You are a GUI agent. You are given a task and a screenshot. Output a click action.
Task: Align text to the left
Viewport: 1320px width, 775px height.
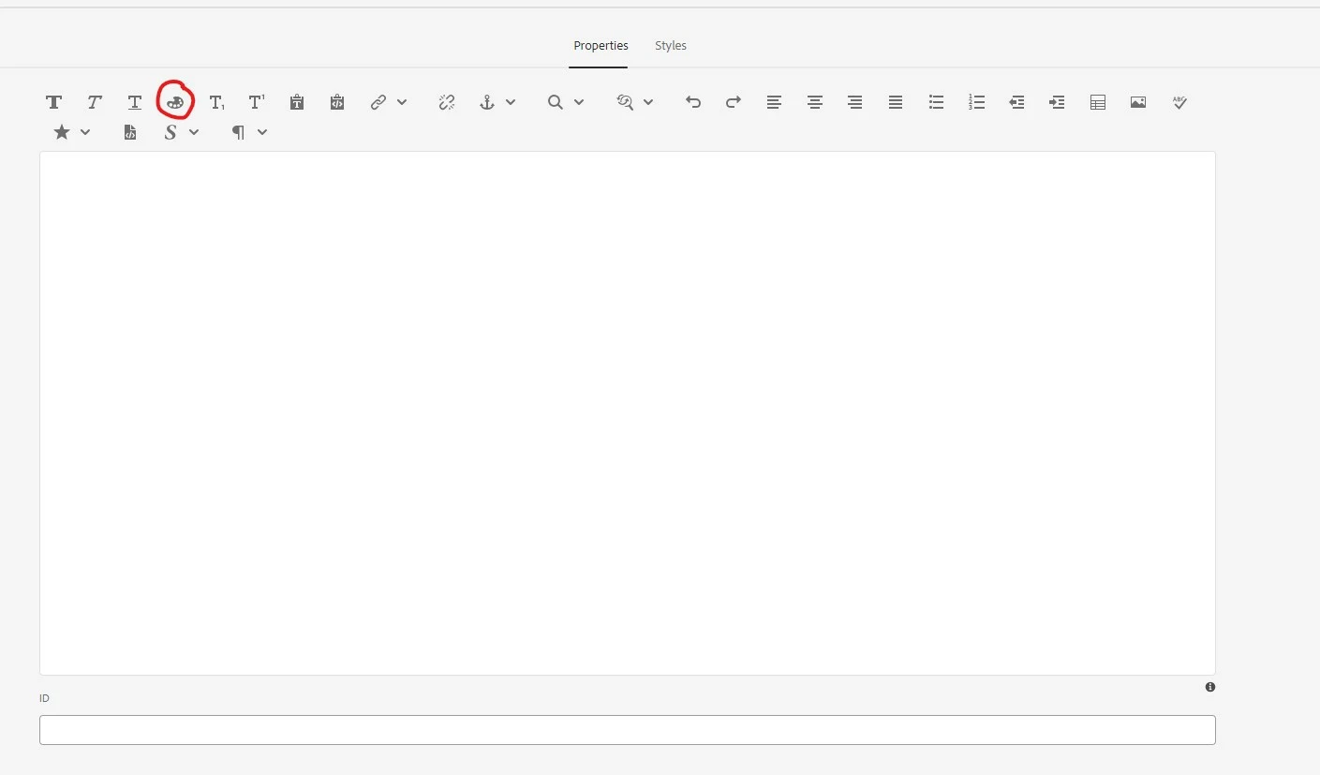[x=774, y=102]
